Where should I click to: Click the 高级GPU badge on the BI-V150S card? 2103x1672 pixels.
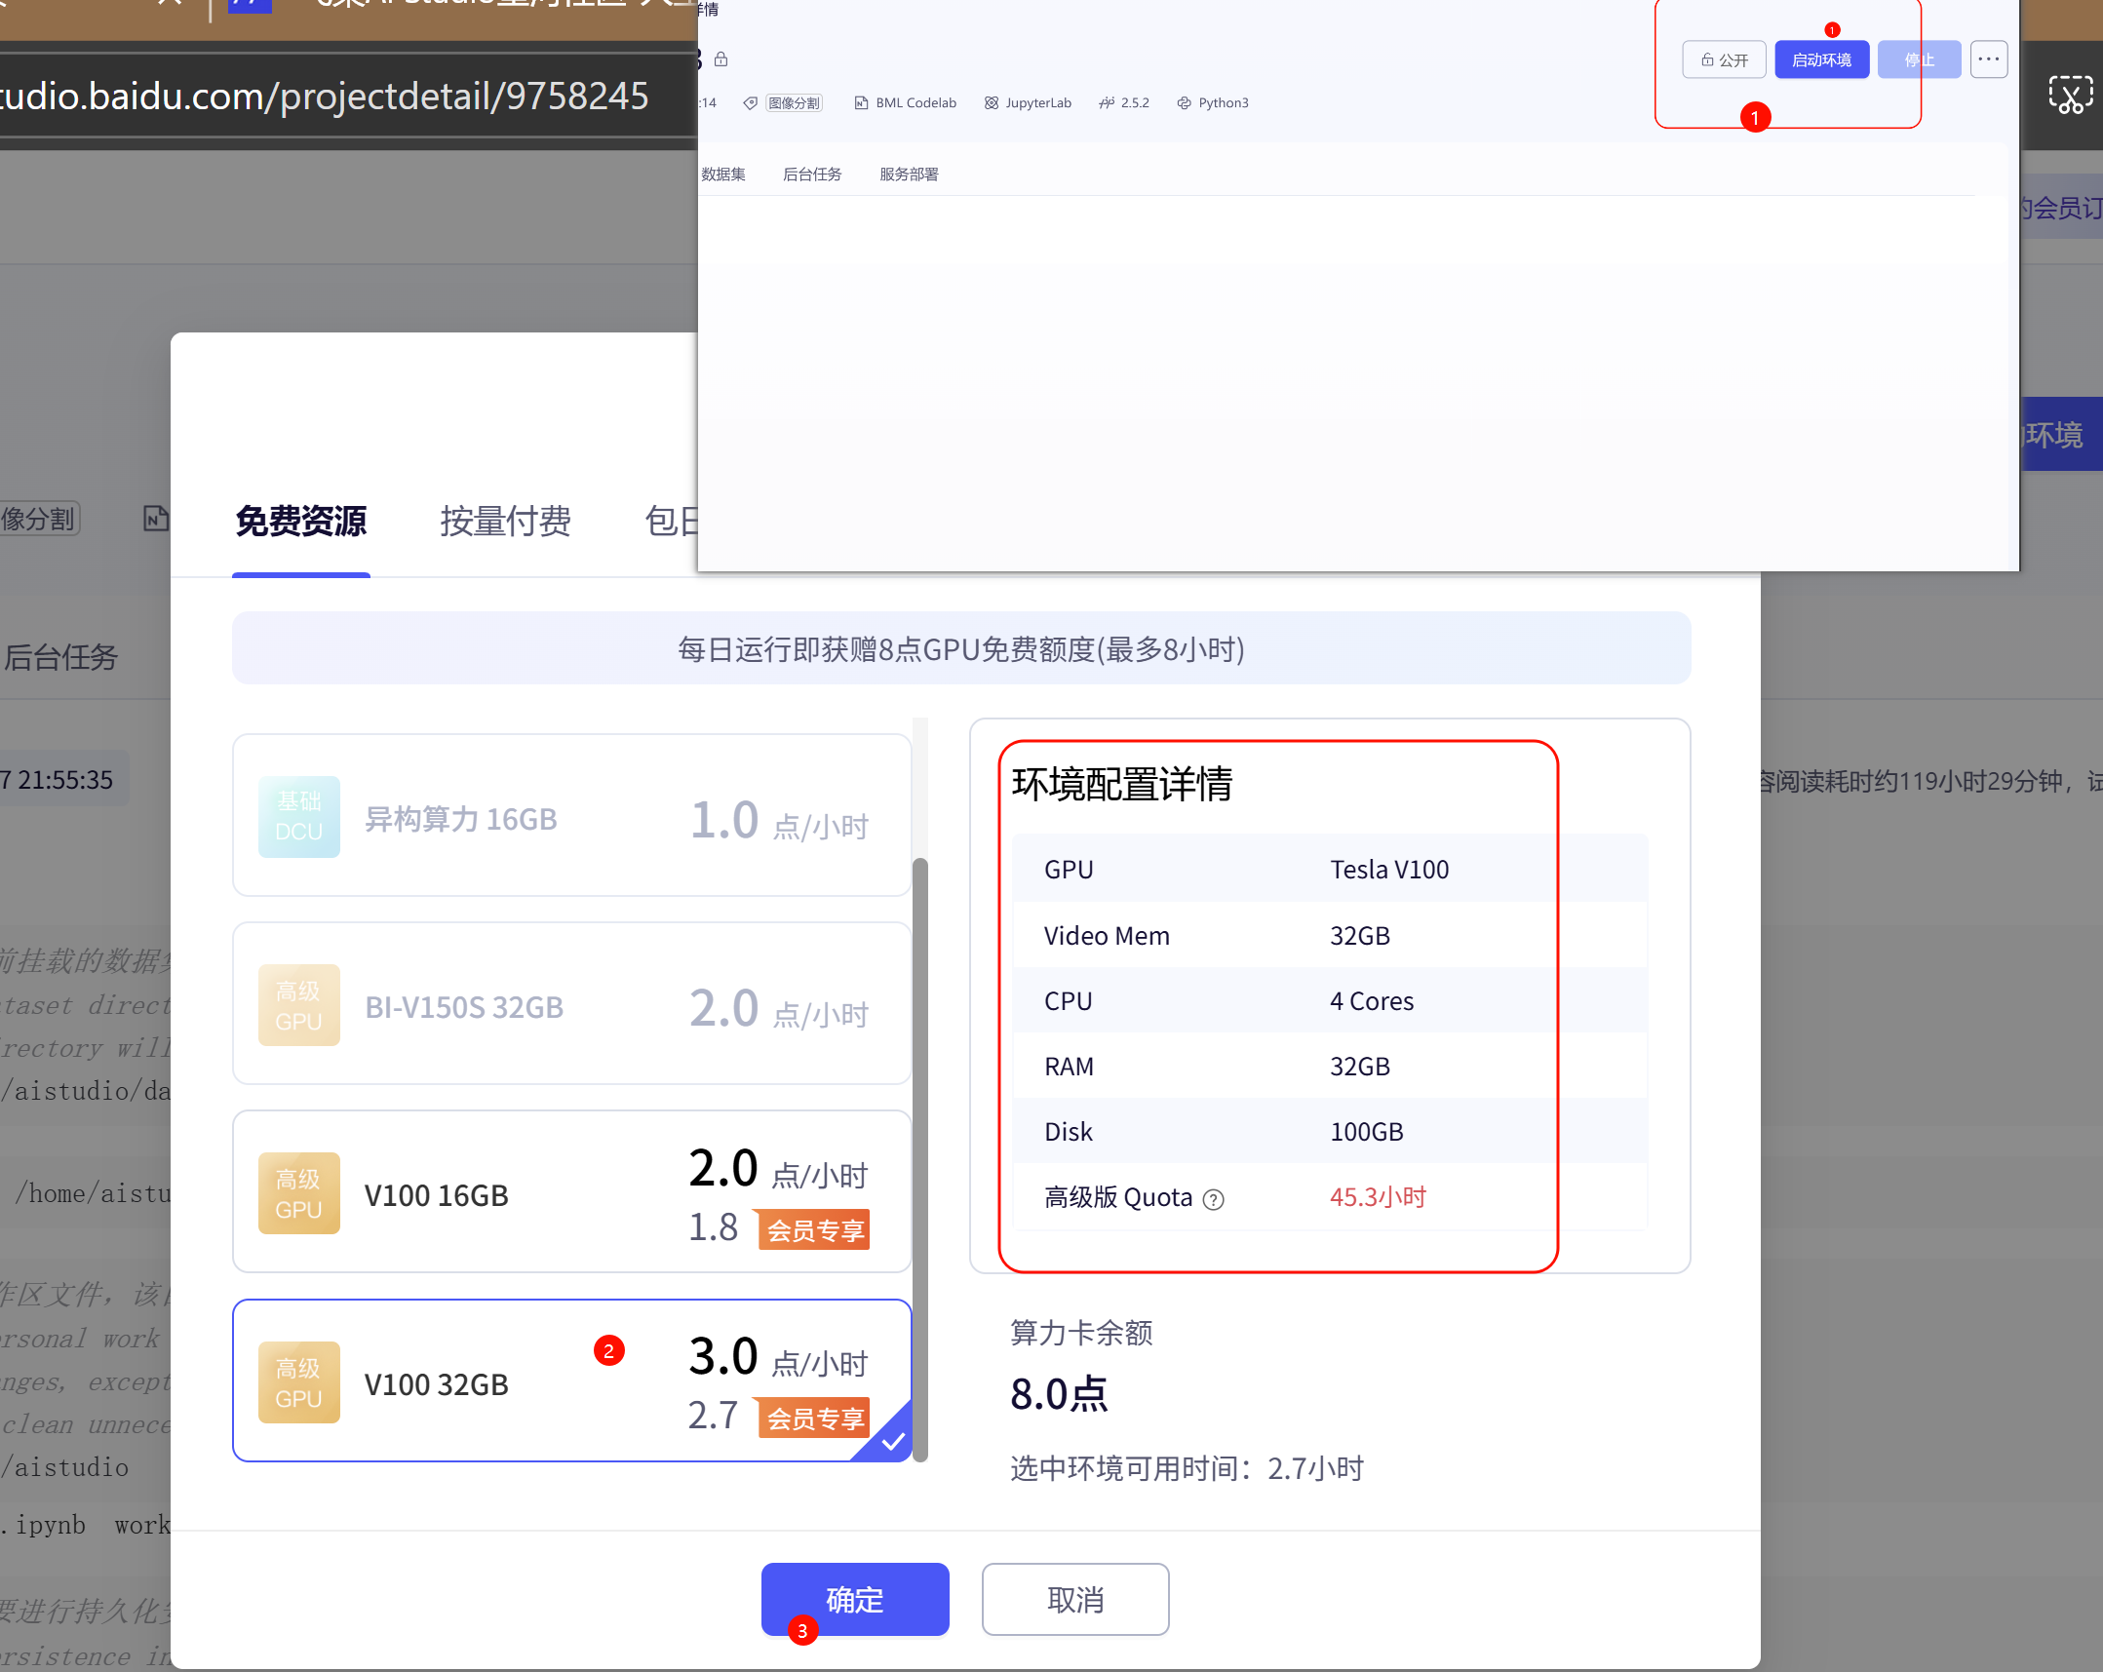(299, 1005)
